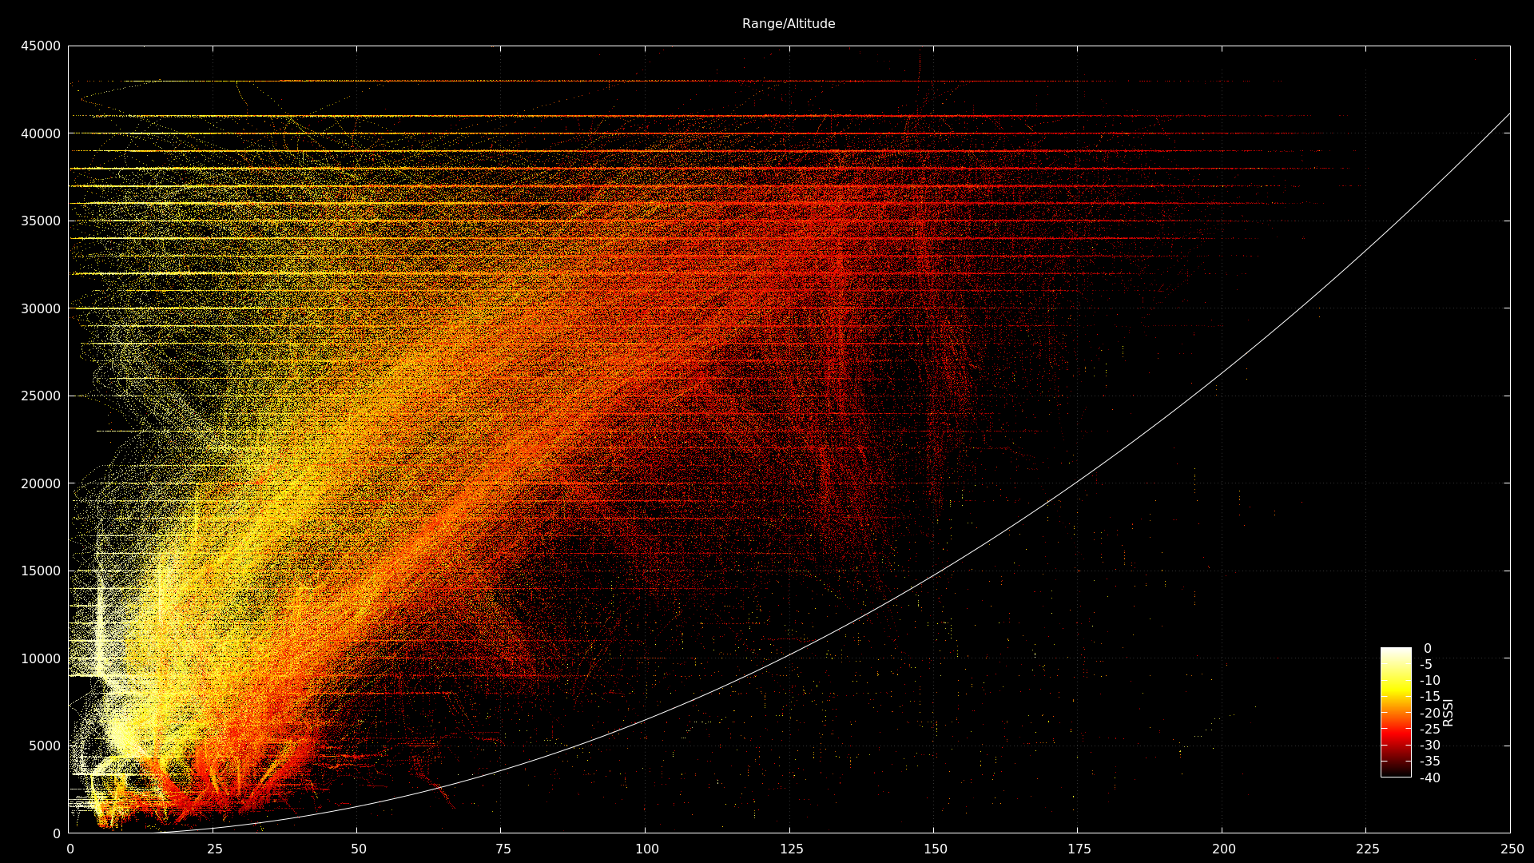Screen dimensions: 1534x863
Task: Click the 30000 y-axis tick label
Action: (41, 308)
